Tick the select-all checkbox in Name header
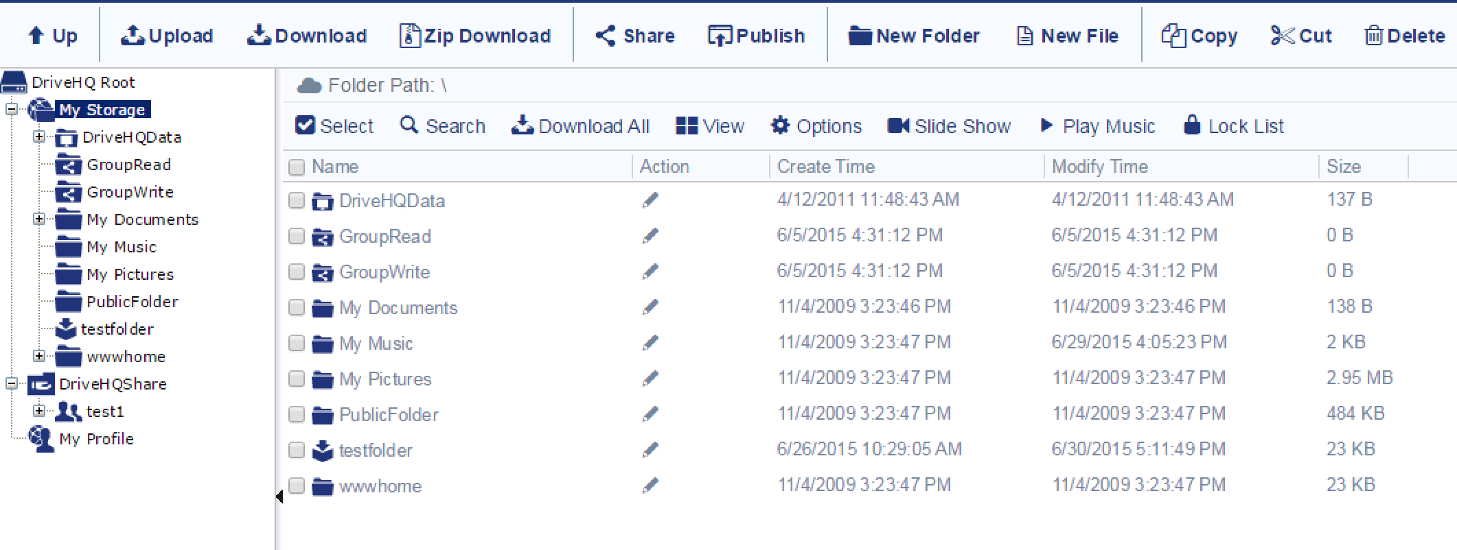Screen dimensions: 1457x550 click(x=296, y=166)
